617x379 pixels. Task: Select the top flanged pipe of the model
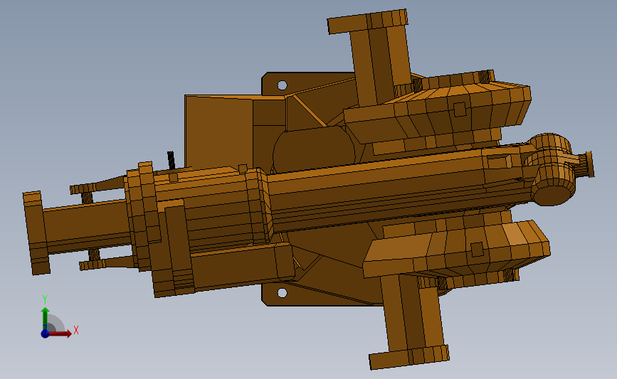[374, 57]
